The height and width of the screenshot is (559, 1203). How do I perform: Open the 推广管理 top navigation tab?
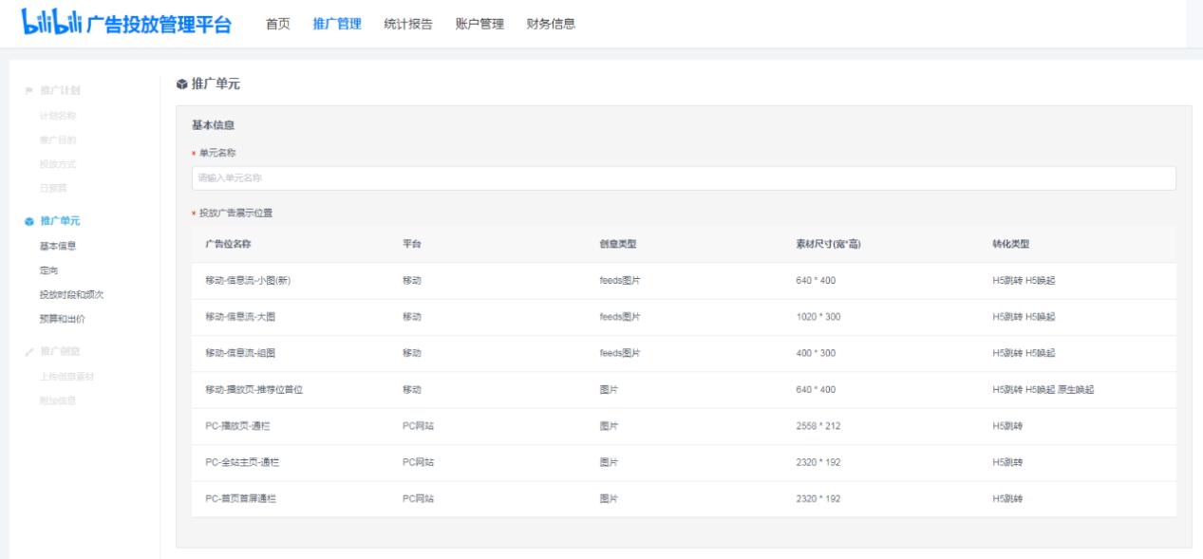tap(337, 24)
